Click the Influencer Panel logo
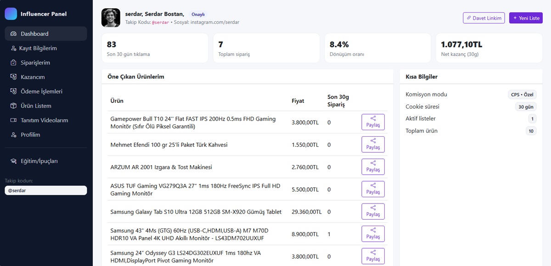 pos(11,14)
